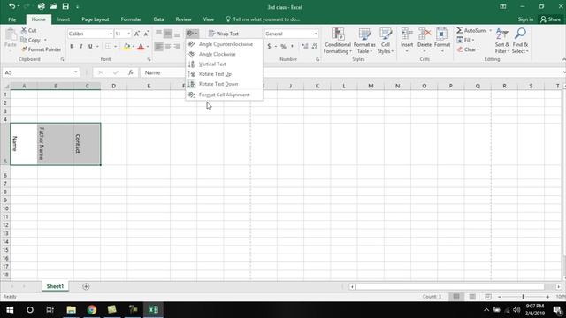Toggle Align Left

158,46
